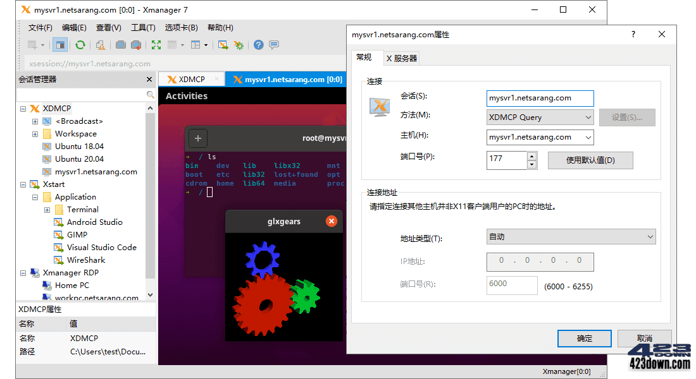The height and width of the screenshot is (379, 696).
Task: Open the help documentation
Action: coord(259,45)
